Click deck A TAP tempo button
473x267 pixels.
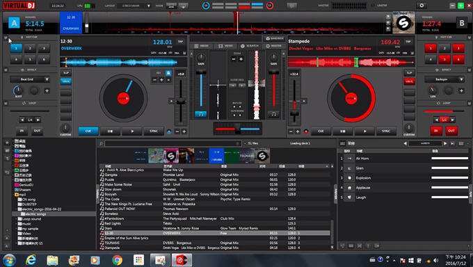[180, 42]
